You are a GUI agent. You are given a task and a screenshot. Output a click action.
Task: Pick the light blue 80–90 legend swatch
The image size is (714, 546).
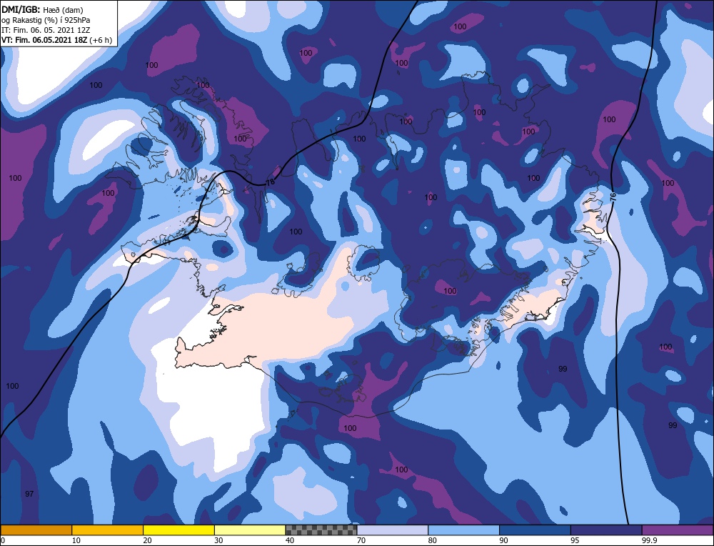point(463,530)
